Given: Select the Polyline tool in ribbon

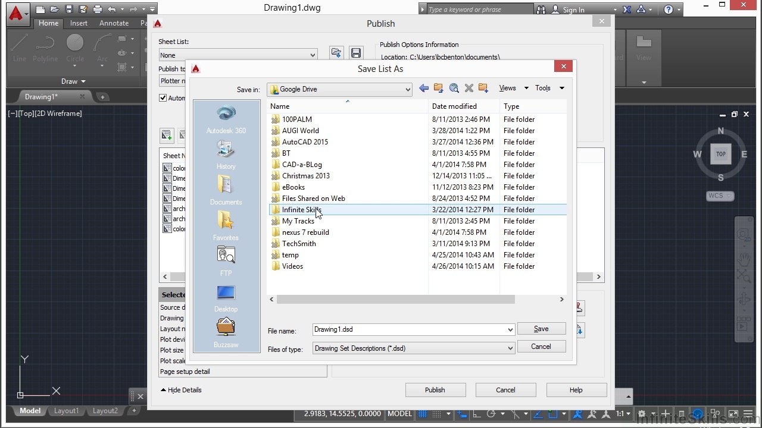Looking at the screenshot, I should click(x=45, y=48).
